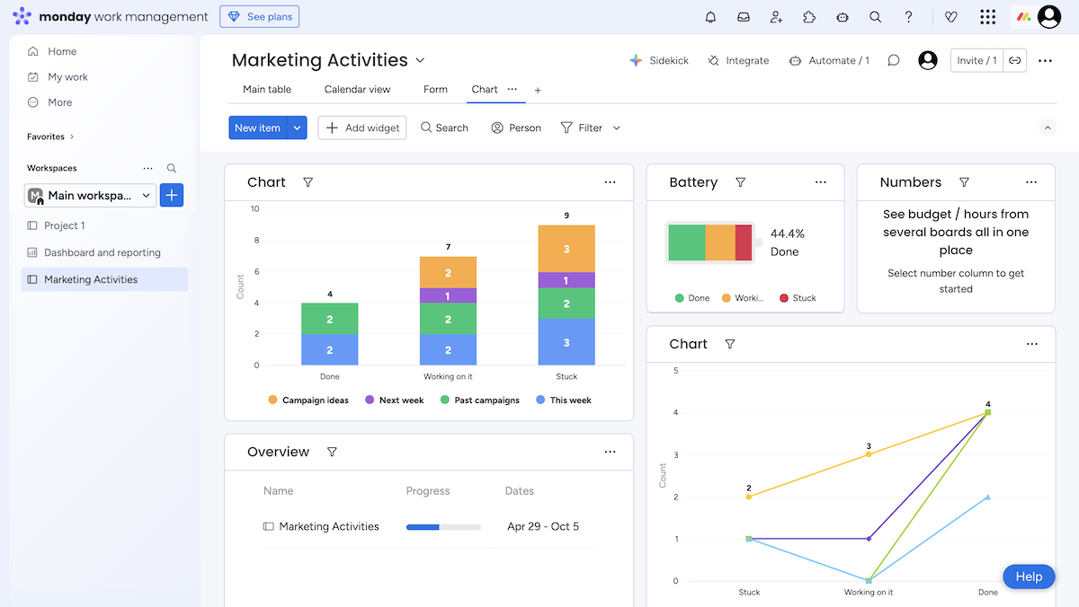The height and width of the screenshot is (607, 1079).
Task: Open the Integrate feature for the board
Action: (738, 60)
